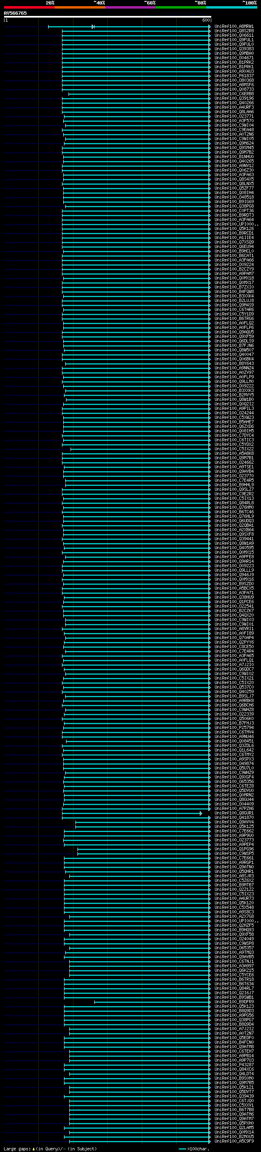Select hit label UniRef100_Q5K121
The height and width of the screenshot is (1152, 261).
234,1087
